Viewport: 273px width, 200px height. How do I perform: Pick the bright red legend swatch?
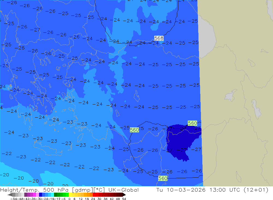click(94, 195)
